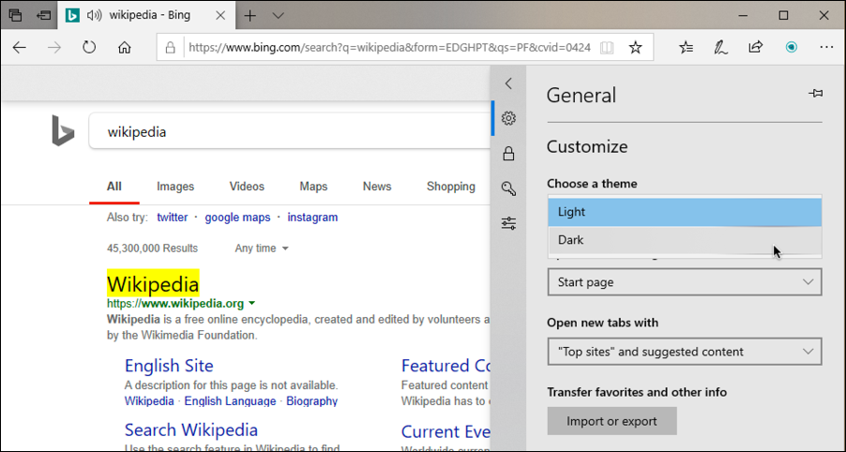846x452 pixels.
Task: Pin the settings pane open
Action: coord(815,94)
